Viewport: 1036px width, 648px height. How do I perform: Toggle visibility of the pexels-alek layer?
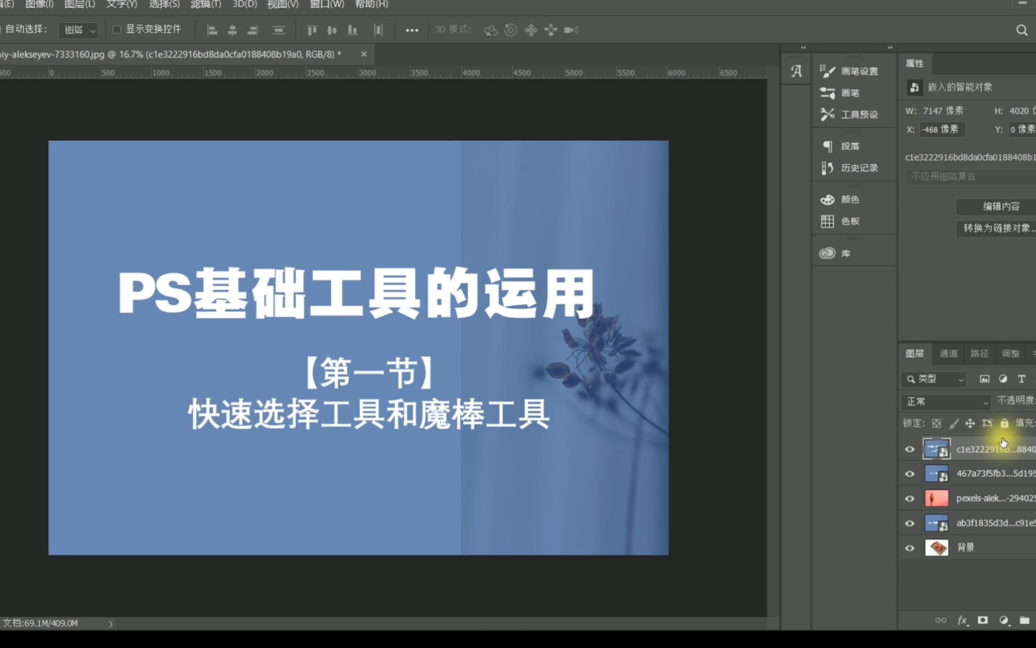click(910, 498)
